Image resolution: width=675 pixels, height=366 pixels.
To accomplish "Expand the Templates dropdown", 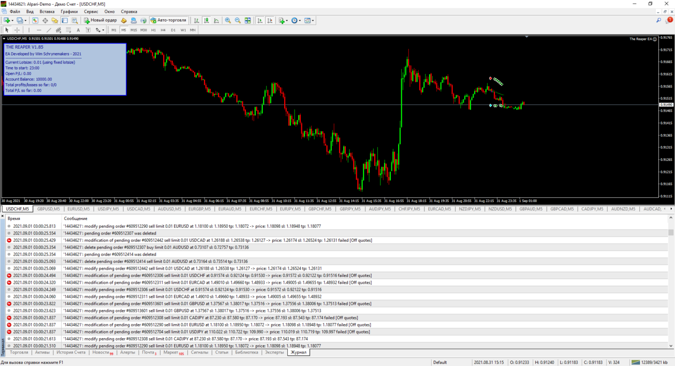I will [313, 20].
